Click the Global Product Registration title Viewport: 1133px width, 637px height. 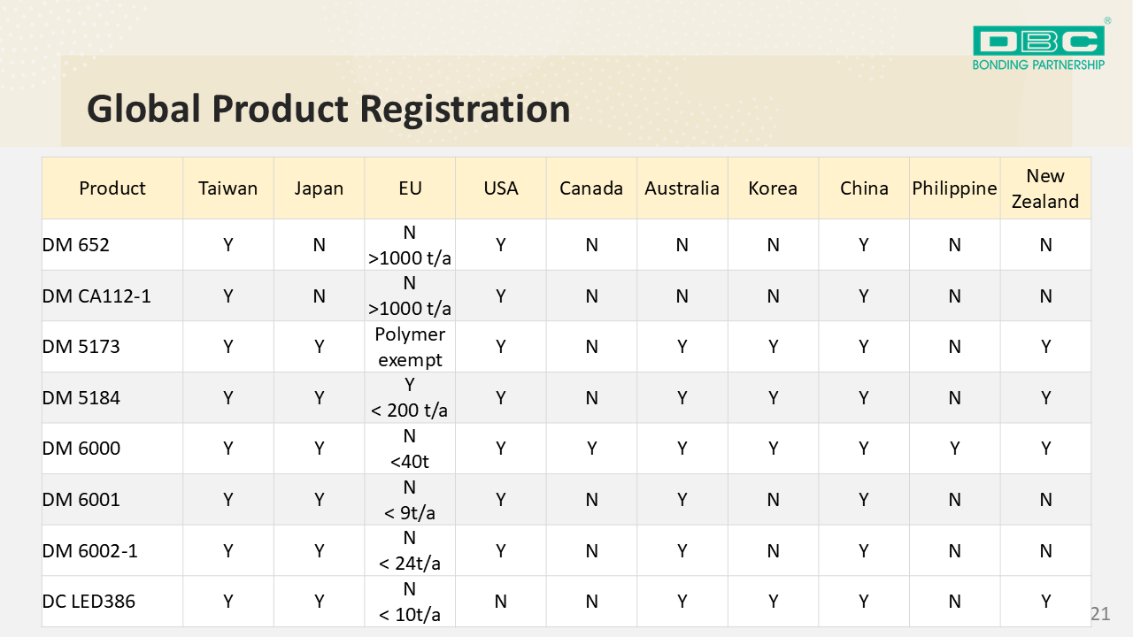(328, 109)
